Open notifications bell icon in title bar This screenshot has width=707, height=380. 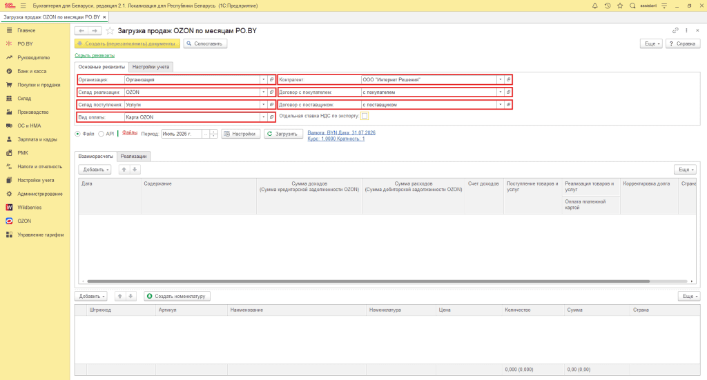(x=594, y=6)
